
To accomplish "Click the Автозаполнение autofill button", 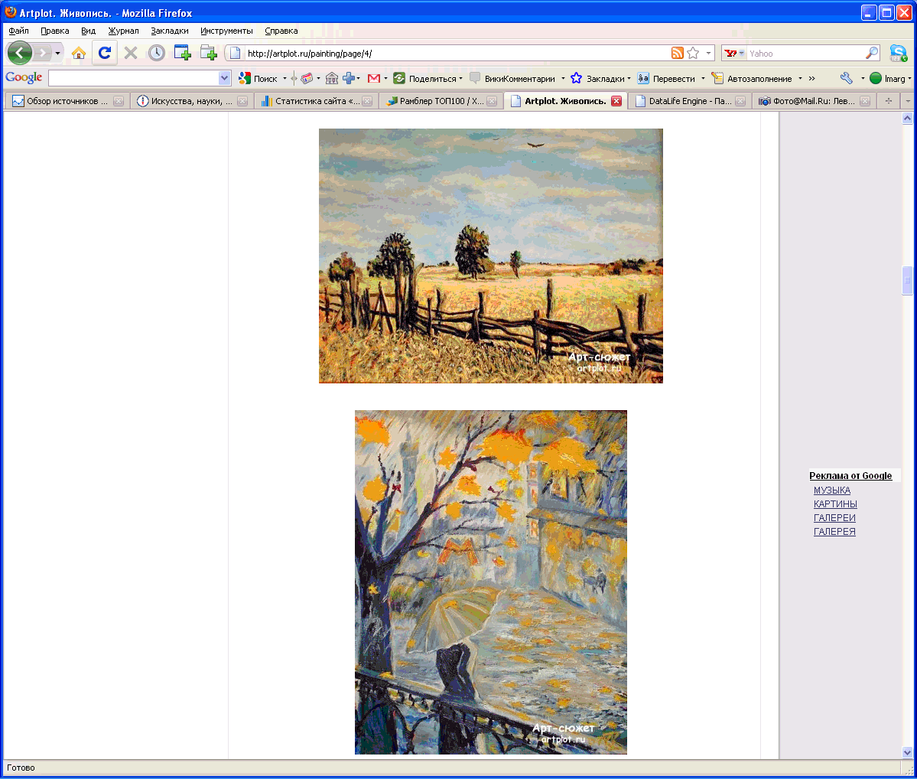I will pyautogui.click(x=752, y=78).
